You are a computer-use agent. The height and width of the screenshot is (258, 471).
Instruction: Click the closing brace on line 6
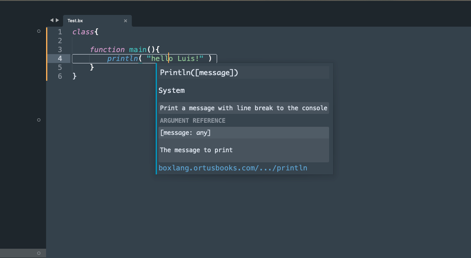(x=74, y=76)
